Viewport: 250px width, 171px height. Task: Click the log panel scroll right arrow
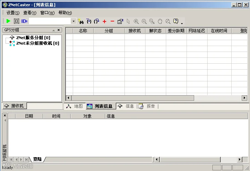click(x=239, y=159)
